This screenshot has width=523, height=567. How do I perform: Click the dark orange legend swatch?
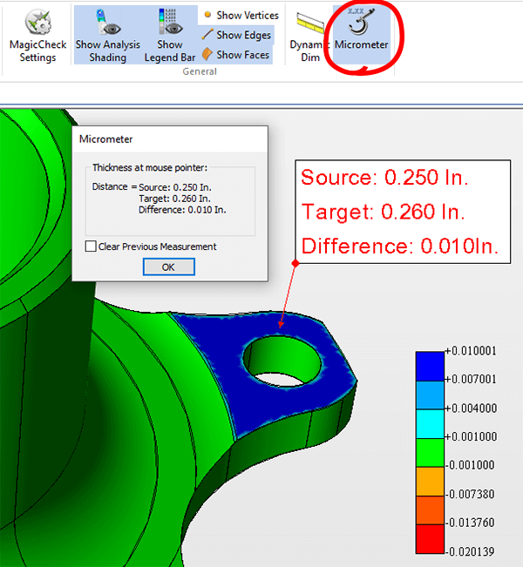(430, 510)
